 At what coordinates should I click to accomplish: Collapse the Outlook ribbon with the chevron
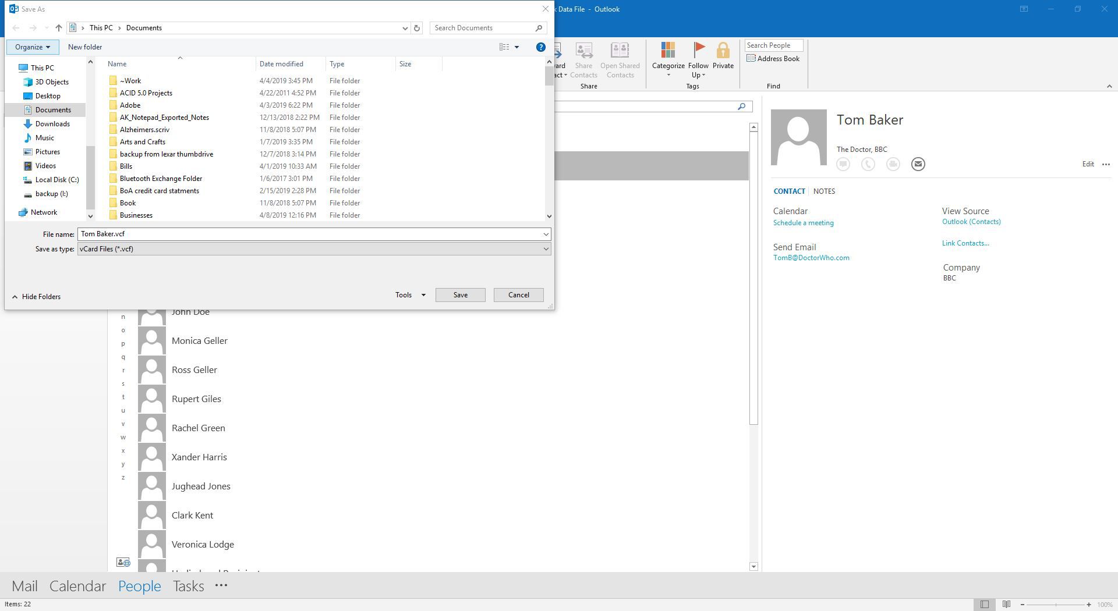point(1109,86)
